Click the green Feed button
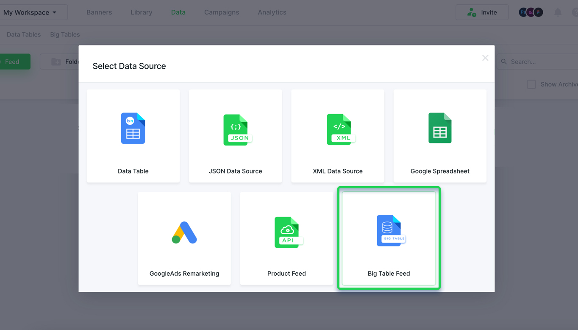Image resolution: width=578 pixels, height=330 pixels. click(15, 62)
